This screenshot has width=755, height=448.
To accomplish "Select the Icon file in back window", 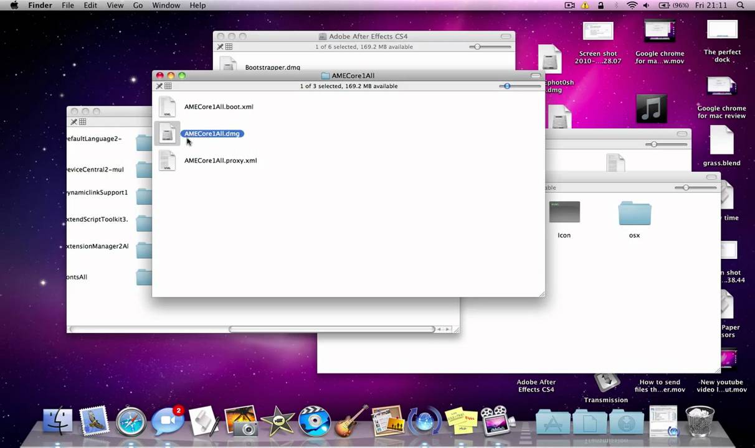I will click(x=564, y=212).
